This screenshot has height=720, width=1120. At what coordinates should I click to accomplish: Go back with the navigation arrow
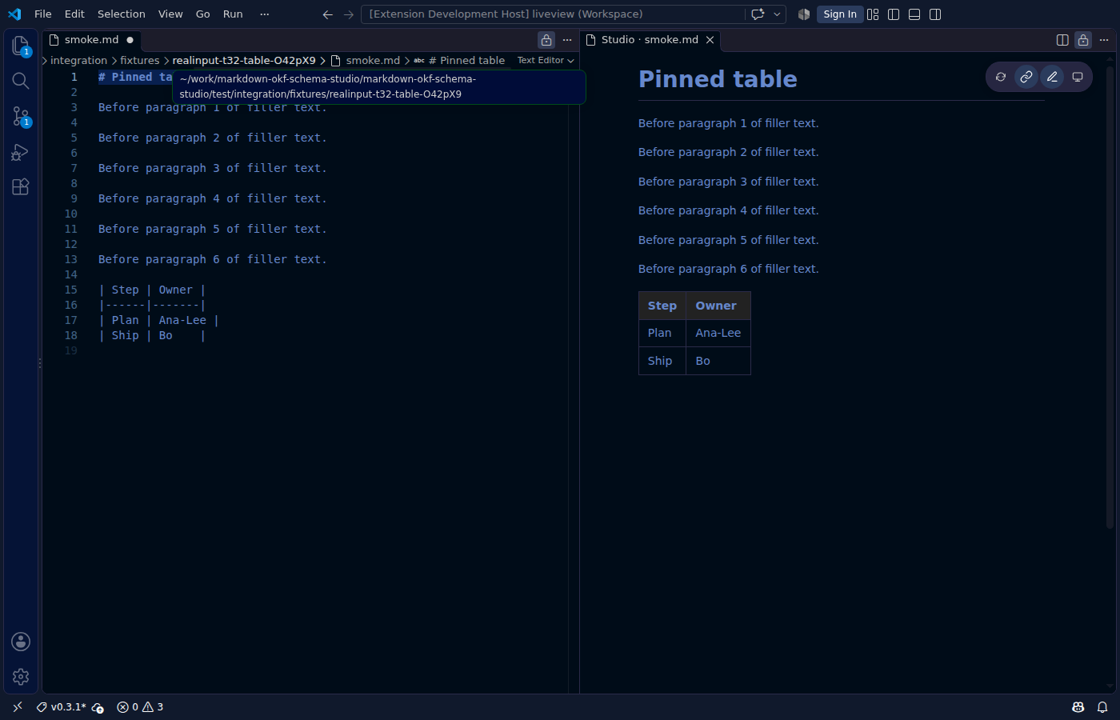[x=327, y=14]
